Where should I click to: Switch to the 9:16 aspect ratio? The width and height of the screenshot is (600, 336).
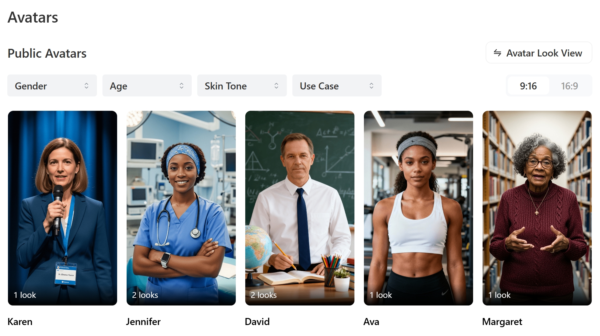528,86
